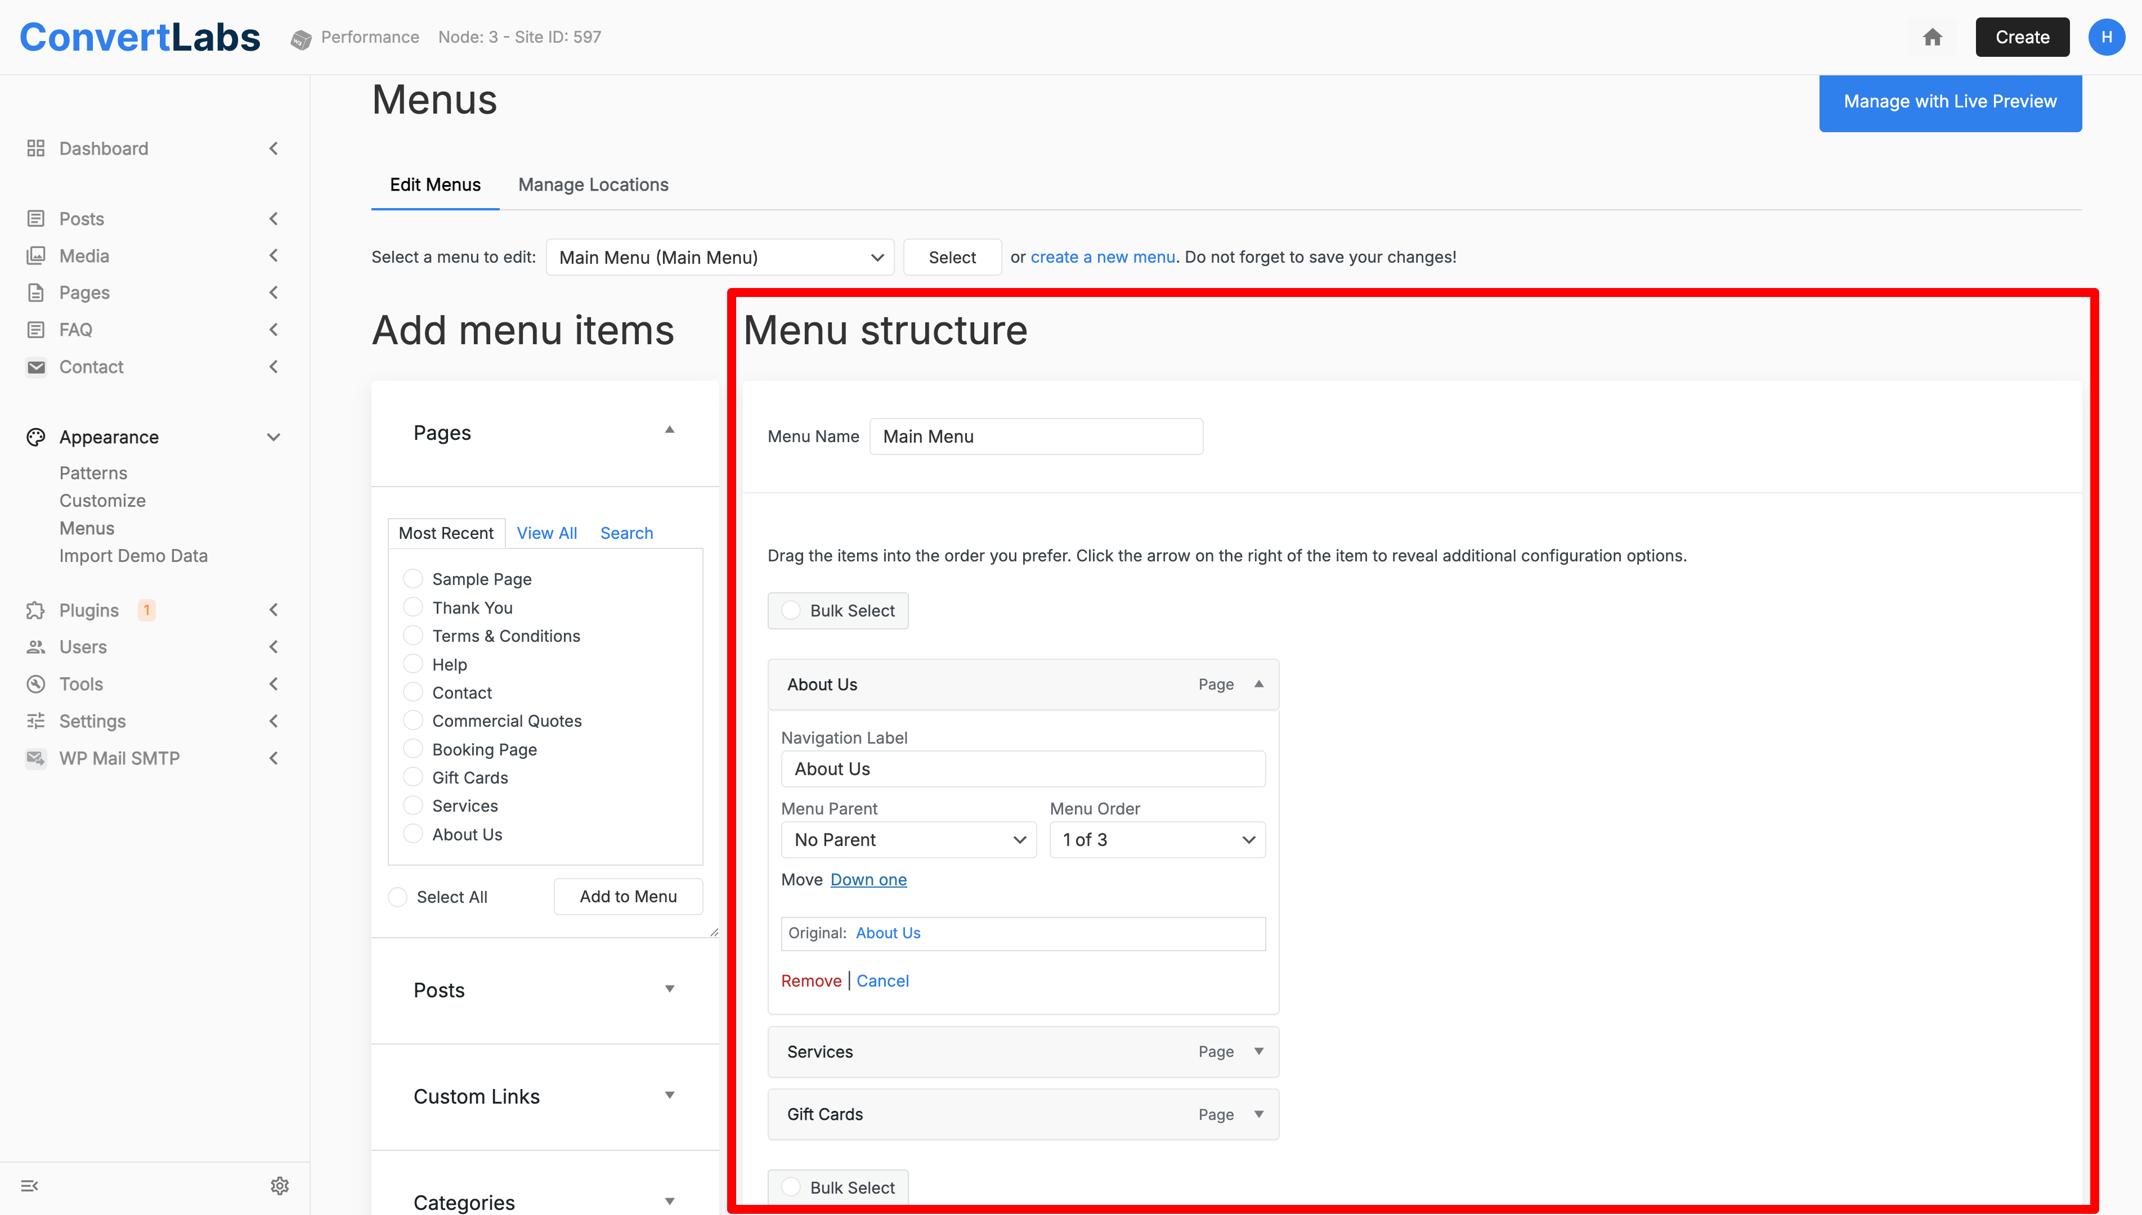Click Add to Menu button
2142x1215 pixels.
(628, 897)
